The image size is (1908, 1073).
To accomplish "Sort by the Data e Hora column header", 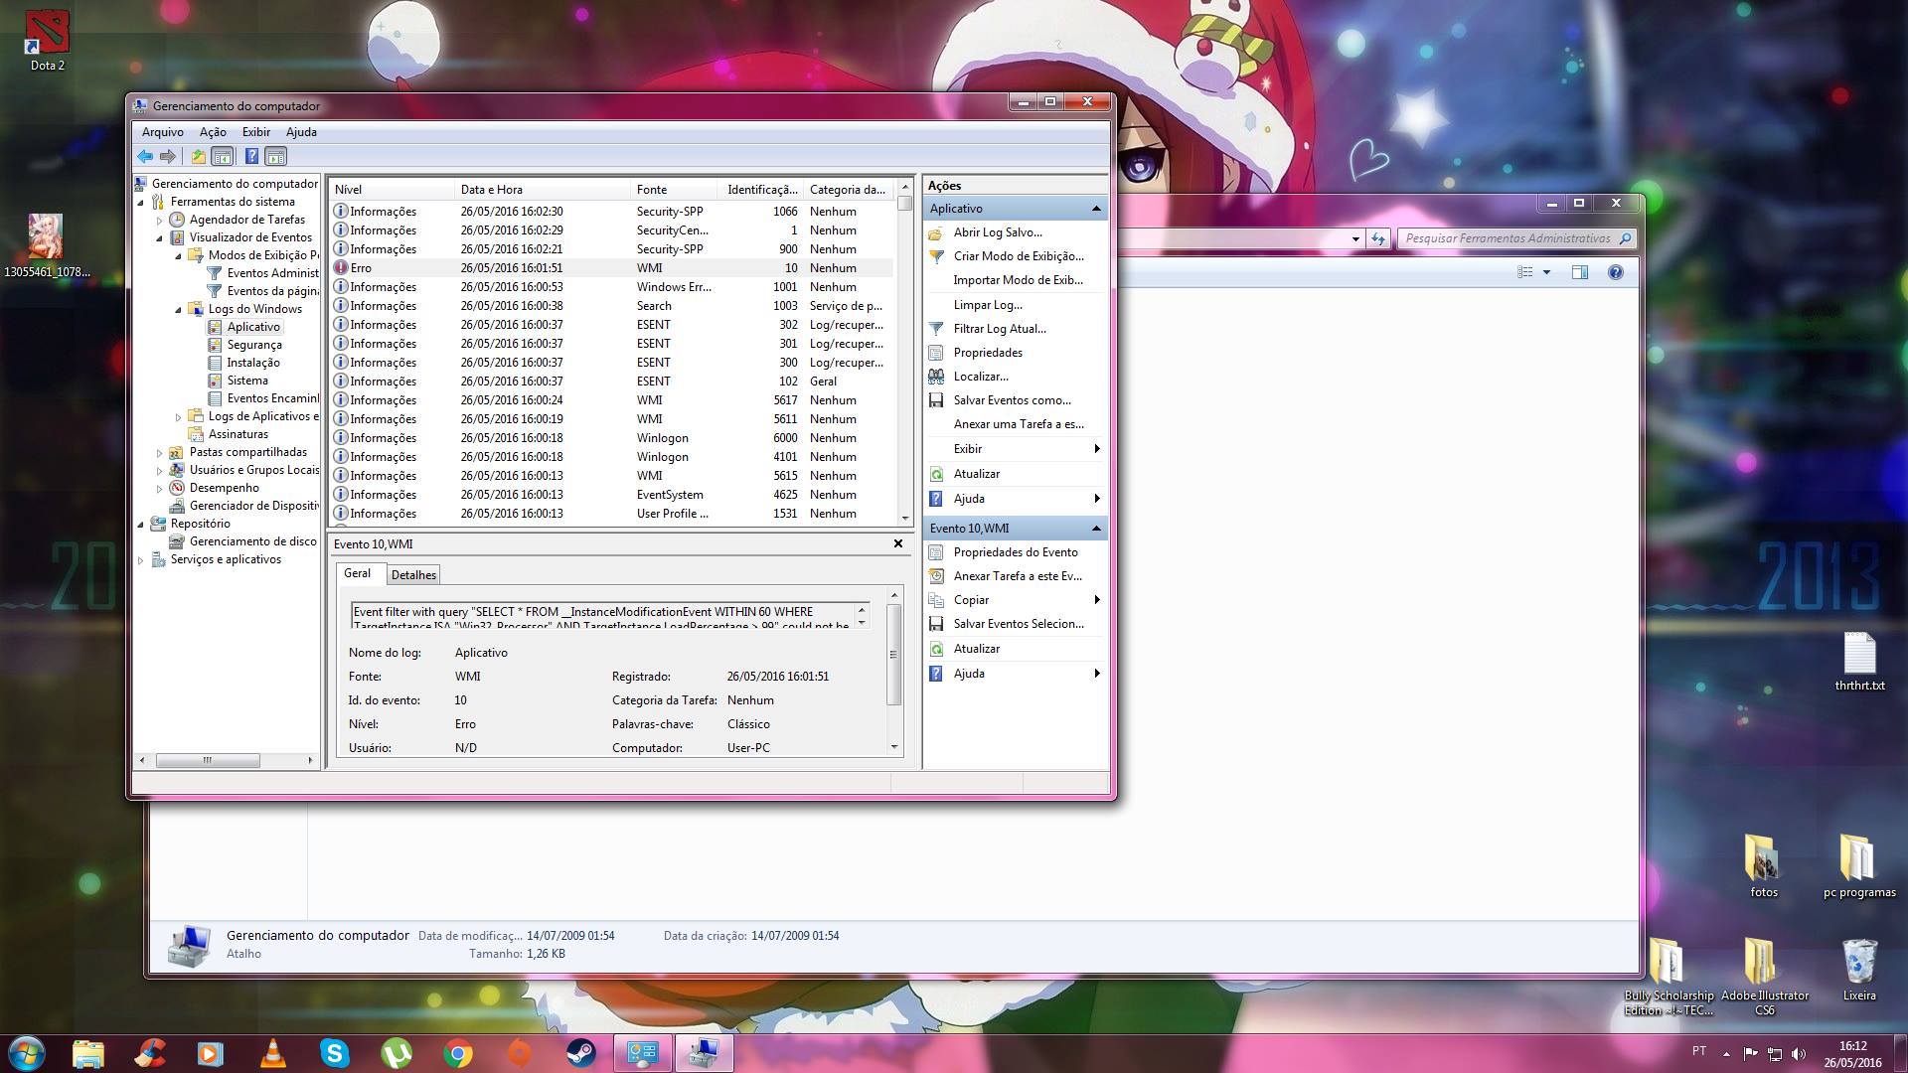I will (x=543, y=190).
